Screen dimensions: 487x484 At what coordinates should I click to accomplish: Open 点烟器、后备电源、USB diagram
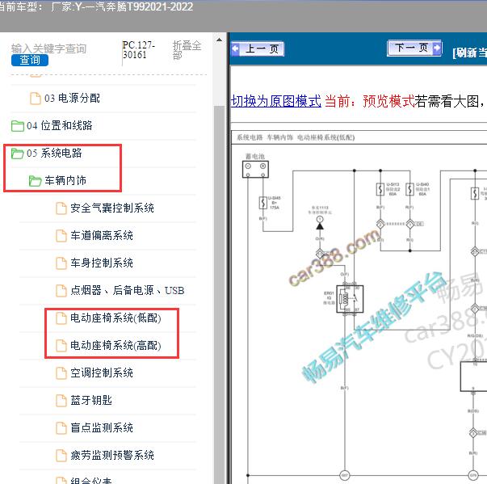pyautogui.click(x=128, y=290)
